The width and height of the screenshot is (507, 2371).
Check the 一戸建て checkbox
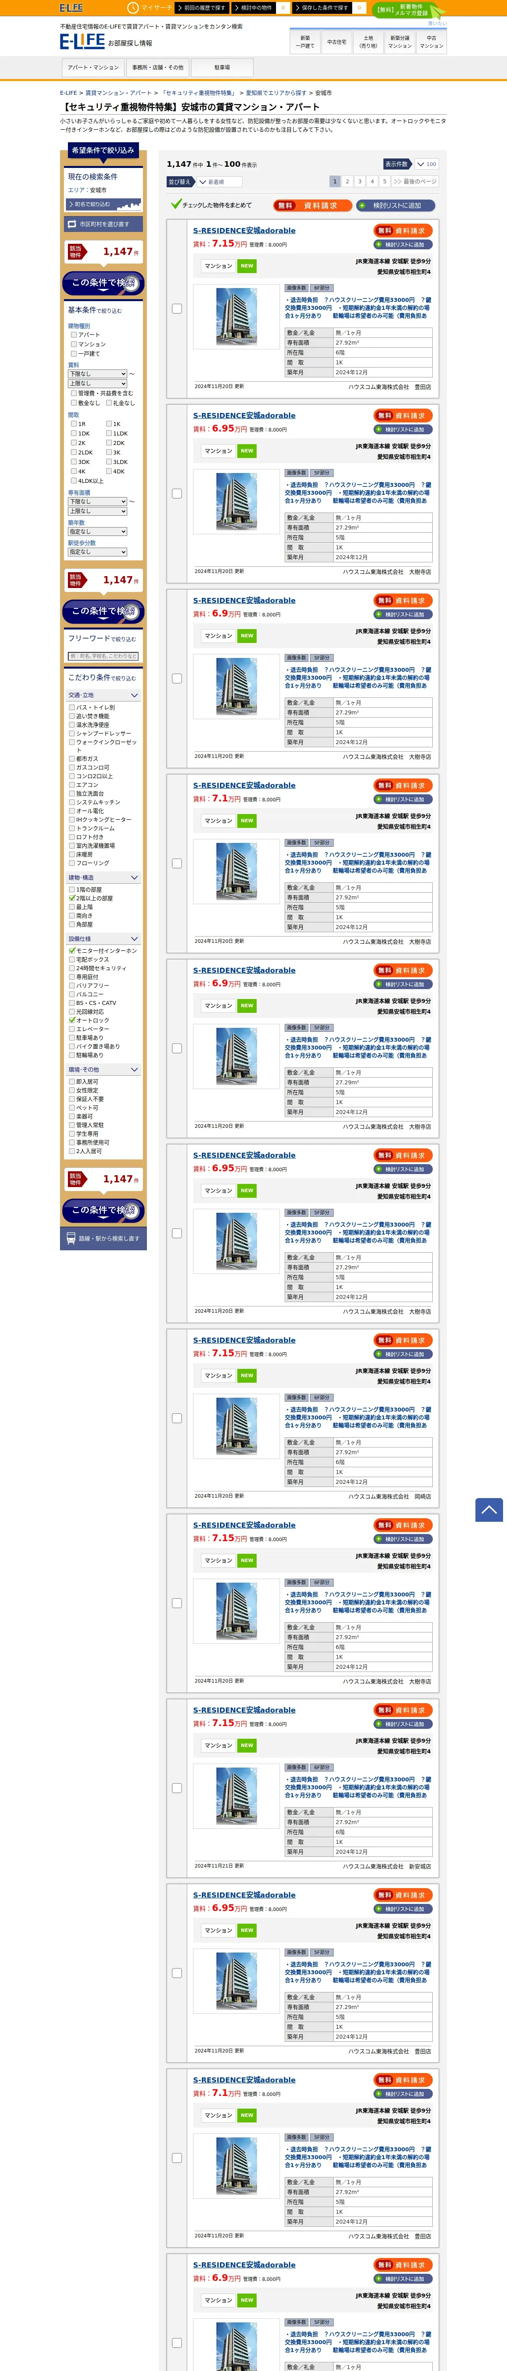point(73,353)
